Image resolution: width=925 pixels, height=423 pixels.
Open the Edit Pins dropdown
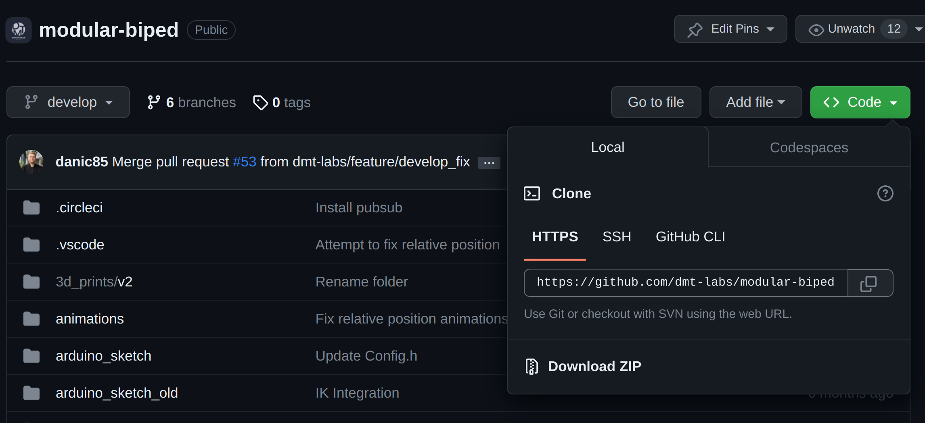tap(730, 29)
